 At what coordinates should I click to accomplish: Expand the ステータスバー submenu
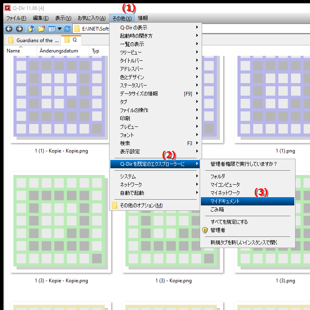pyautogui.click(x=155, y=85)
